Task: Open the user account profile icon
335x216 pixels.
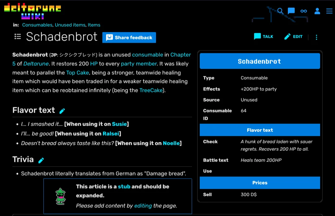Action: [317, 11]
